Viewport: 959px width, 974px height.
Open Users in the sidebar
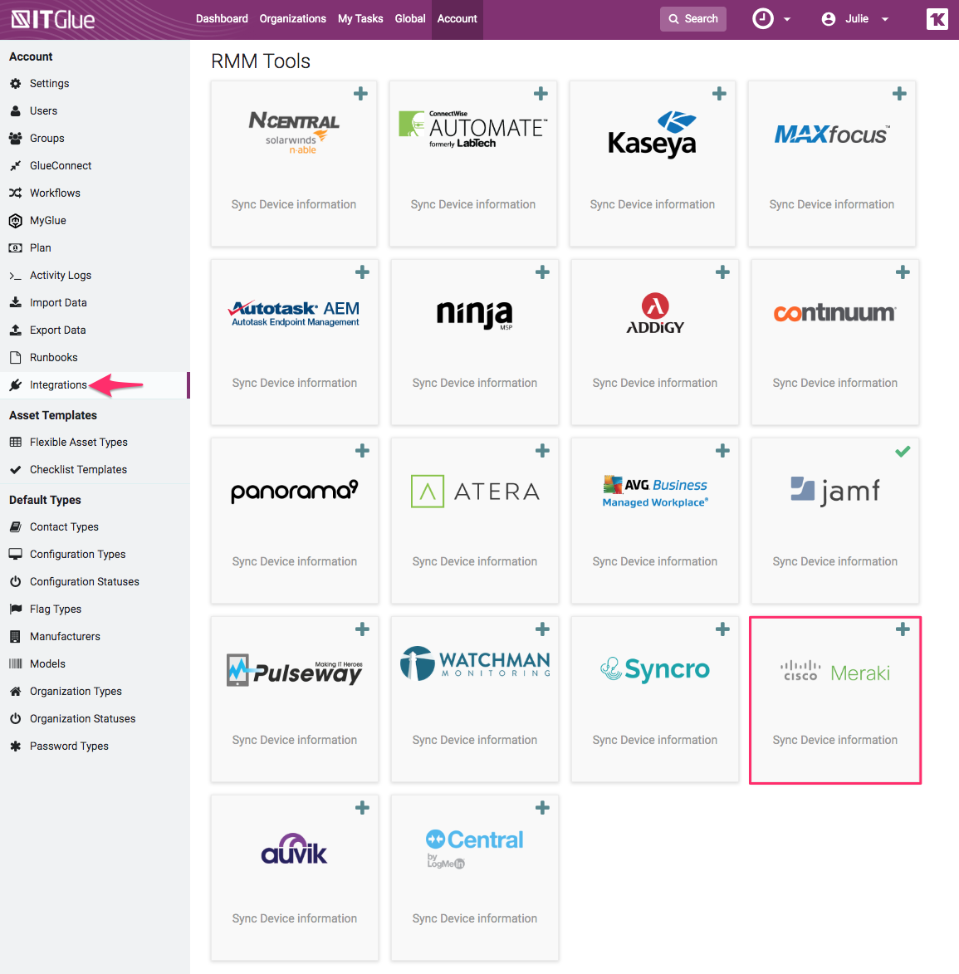(43, 110)
